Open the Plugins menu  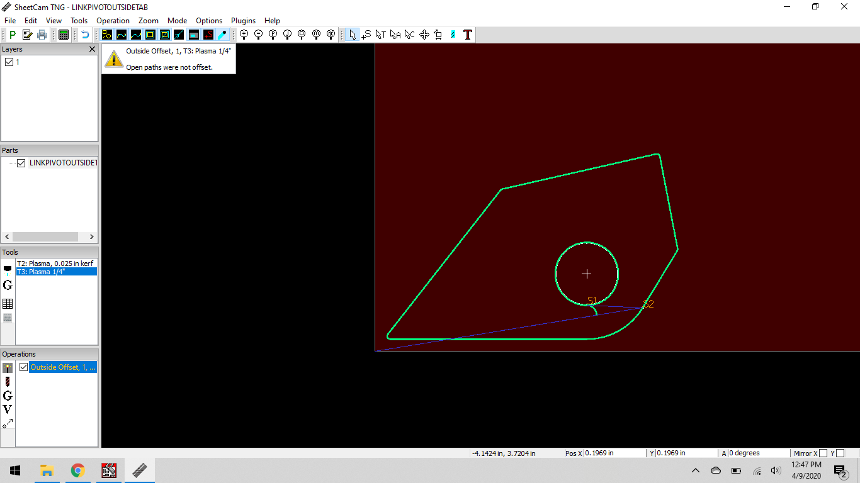point(243,21)
